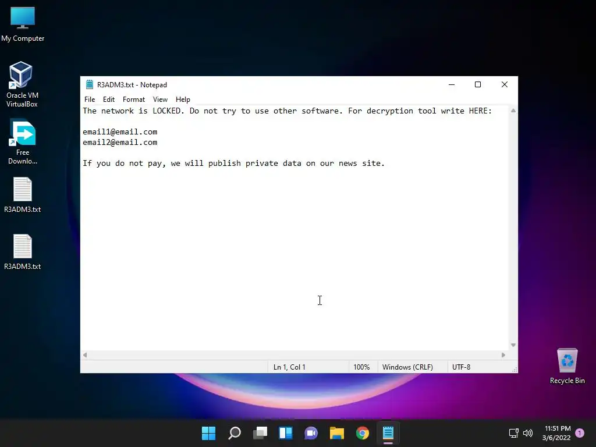This screenshot has height=447, width=596.
Task: Click the network tray icon
Action: [513, 432]
